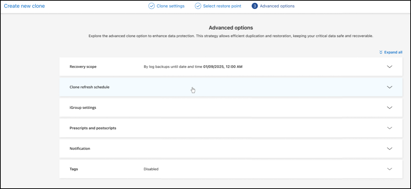Expand the iGroup settings chevron
The height and width of the screenshot is (189, 411).
[390, 108]
